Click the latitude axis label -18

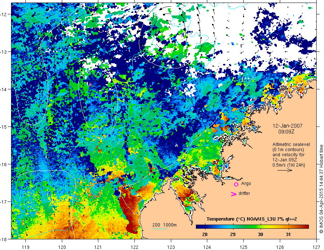(x=4, y=239)
